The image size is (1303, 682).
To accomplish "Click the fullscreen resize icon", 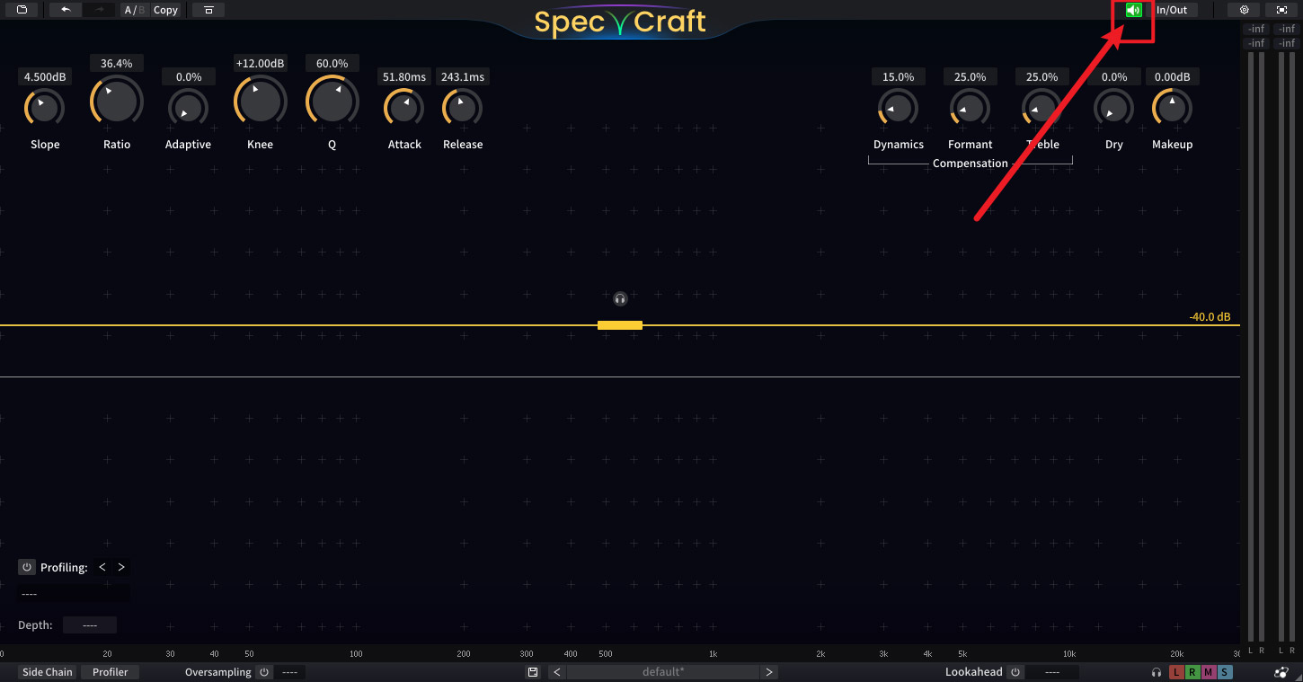I will pyautogui.click(x=1281, y=10).
